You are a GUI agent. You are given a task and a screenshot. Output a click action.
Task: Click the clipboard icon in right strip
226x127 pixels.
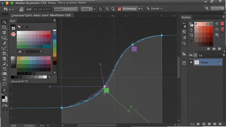pos(184,63)
